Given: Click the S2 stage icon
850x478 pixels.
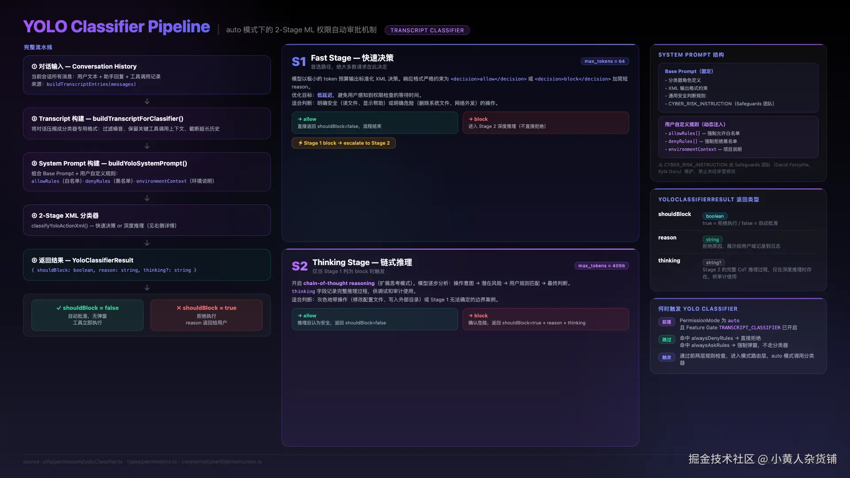Looking at the screenshot, I should point(299,266).
